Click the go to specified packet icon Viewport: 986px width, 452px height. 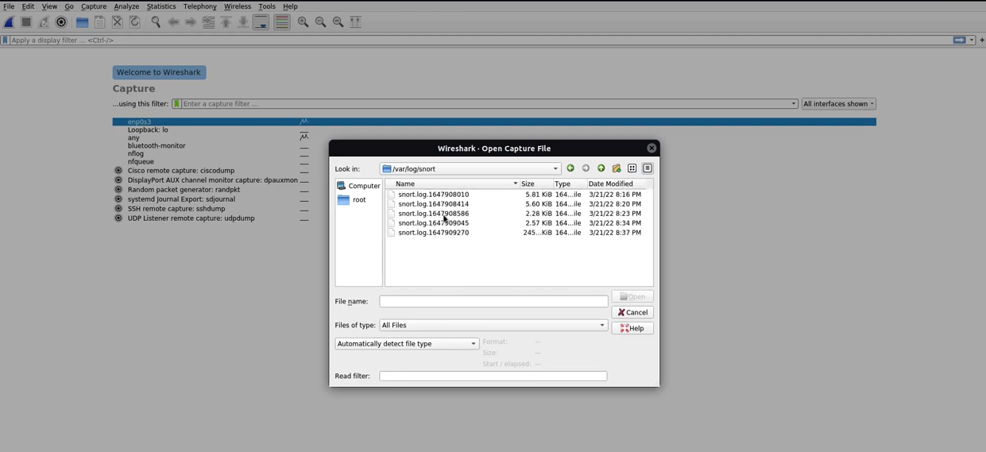(208, 22)
